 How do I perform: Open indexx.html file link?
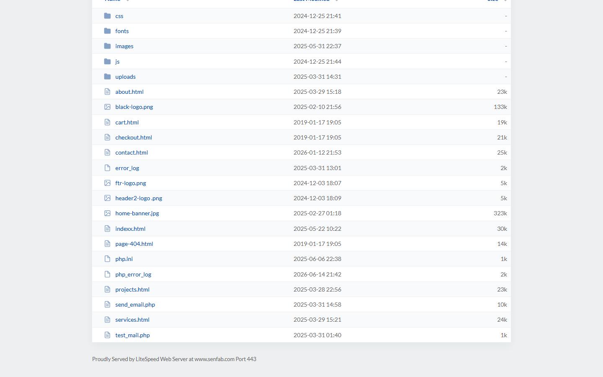130,229
